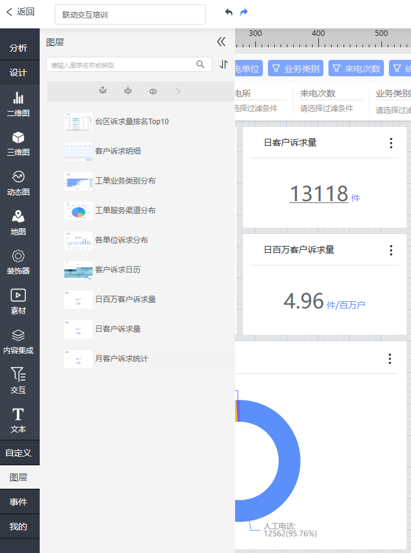The height and width of the screenshot is (553, 411).
Task: Click the 返回 back button
Action: click(x=20, y=12)
